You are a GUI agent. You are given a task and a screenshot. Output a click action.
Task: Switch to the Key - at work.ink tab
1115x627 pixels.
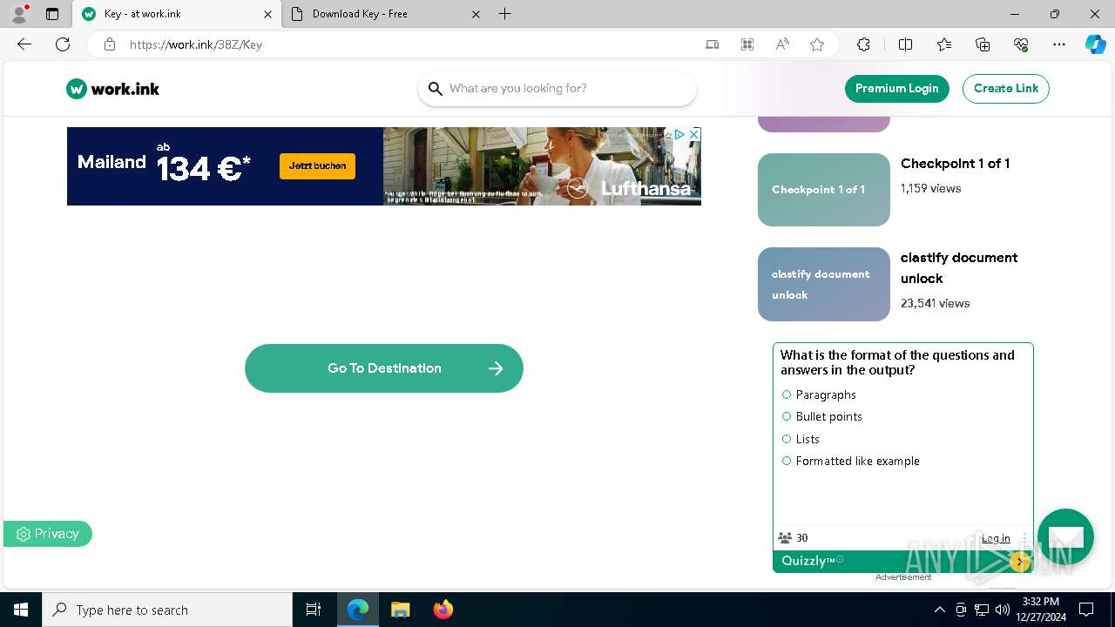[x=177, y=14]
